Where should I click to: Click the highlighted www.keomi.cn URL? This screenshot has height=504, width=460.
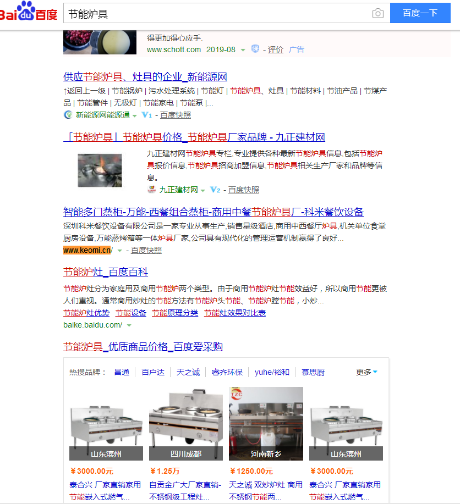pyautogui.click(x=88, y=251)
